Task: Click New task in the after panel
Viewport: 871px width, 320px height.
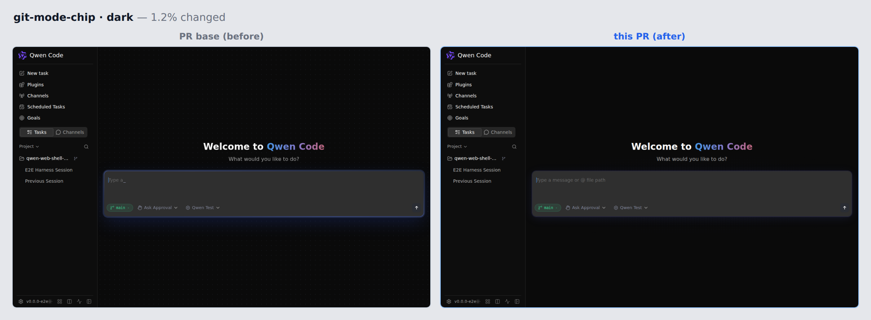Action: coord(462,73)
